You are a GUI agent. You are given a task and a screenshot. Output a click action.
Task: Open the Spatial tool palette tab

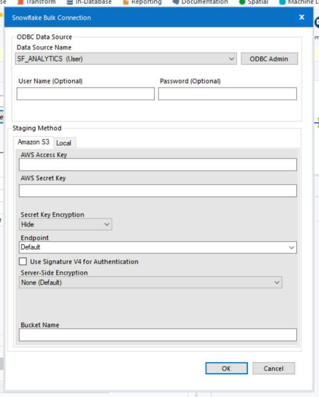click(x=254, y=2)
